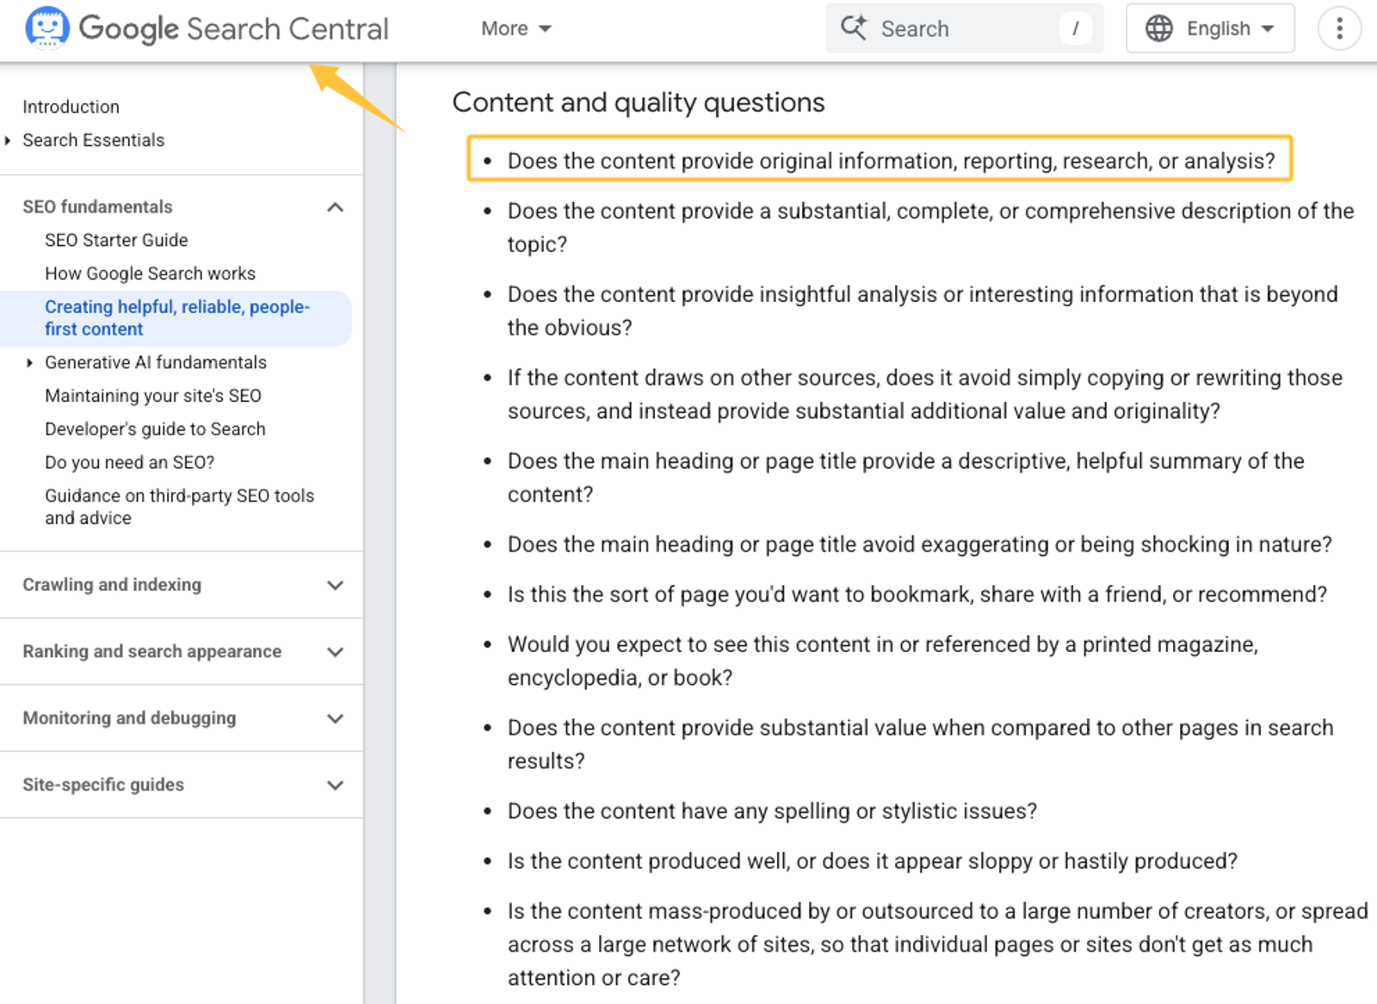Click the sloppy or hastily produced question

[x=873, y=861]
